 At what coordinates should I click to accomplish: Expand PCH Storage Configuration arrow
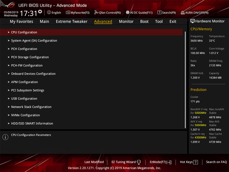pos(9,57)
